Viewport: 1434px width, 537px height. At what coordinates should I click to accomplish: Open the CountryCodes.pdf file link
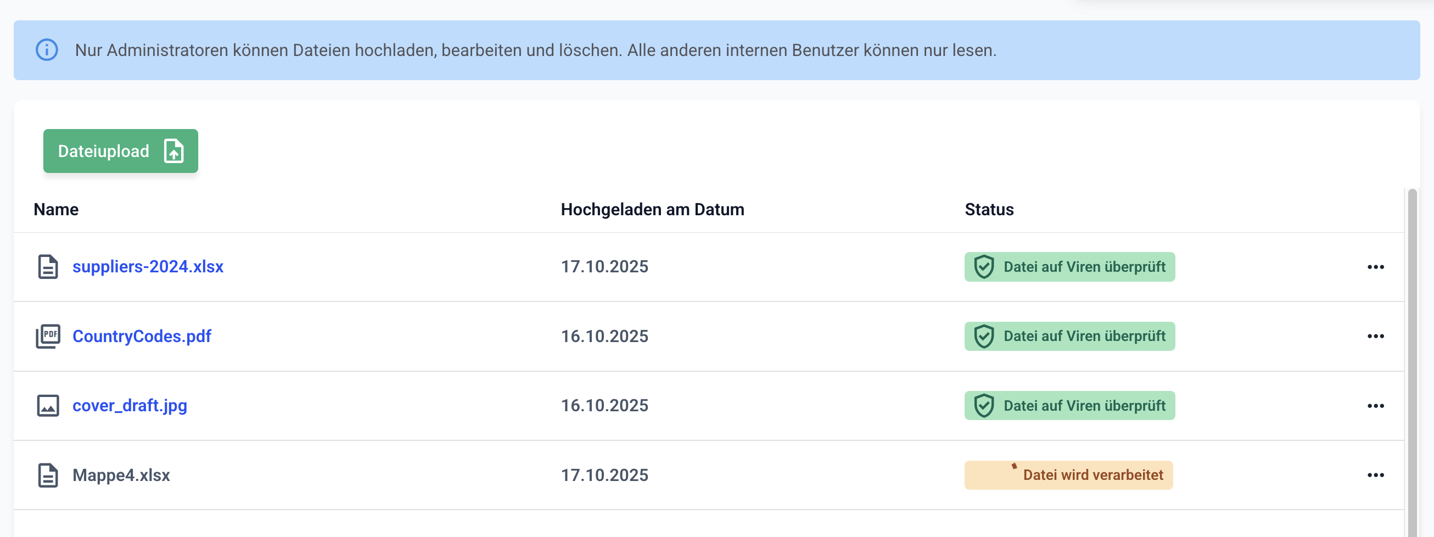point(142,336)
